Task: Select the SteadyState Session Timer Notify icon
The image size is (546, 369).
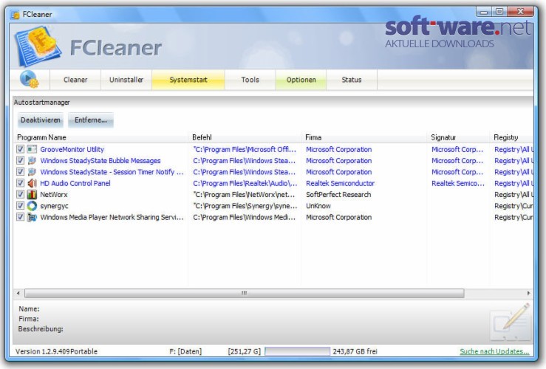Action: click(x=32, y=172)
